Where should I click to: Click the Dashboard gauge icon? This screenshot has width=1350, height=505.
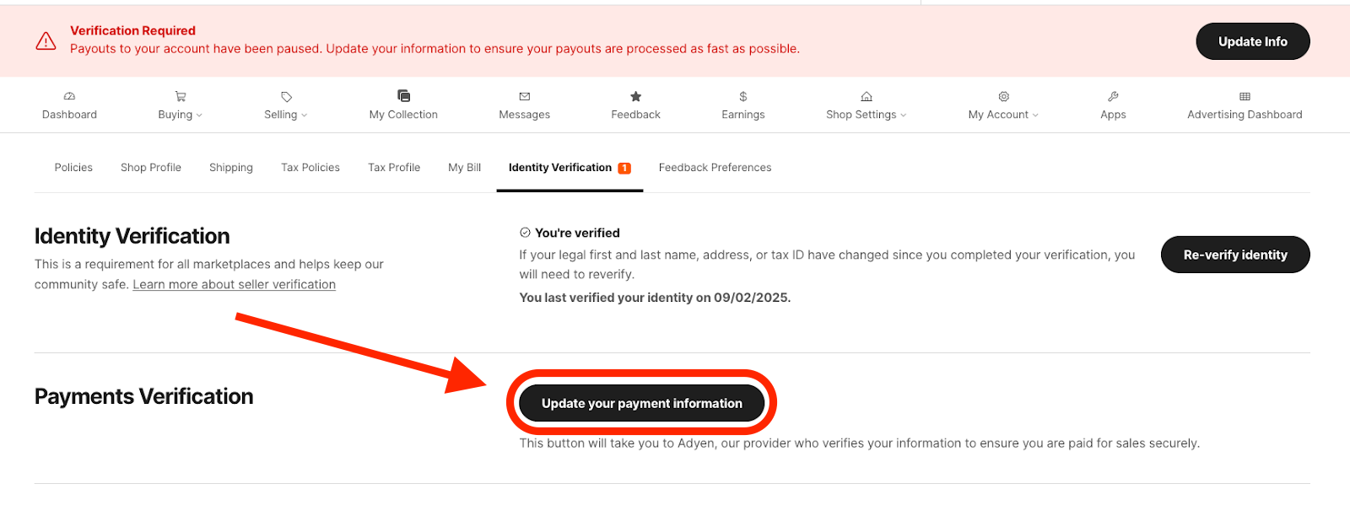pyautogui.click(x=69, y=96)
